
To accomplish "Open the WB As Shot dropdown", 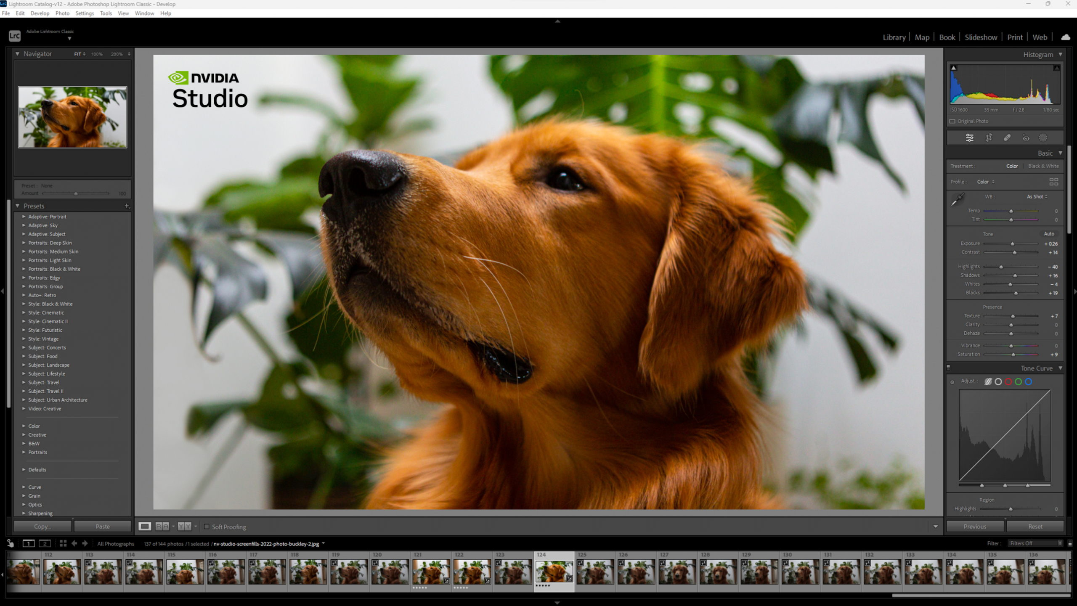I will point(1037,196).
